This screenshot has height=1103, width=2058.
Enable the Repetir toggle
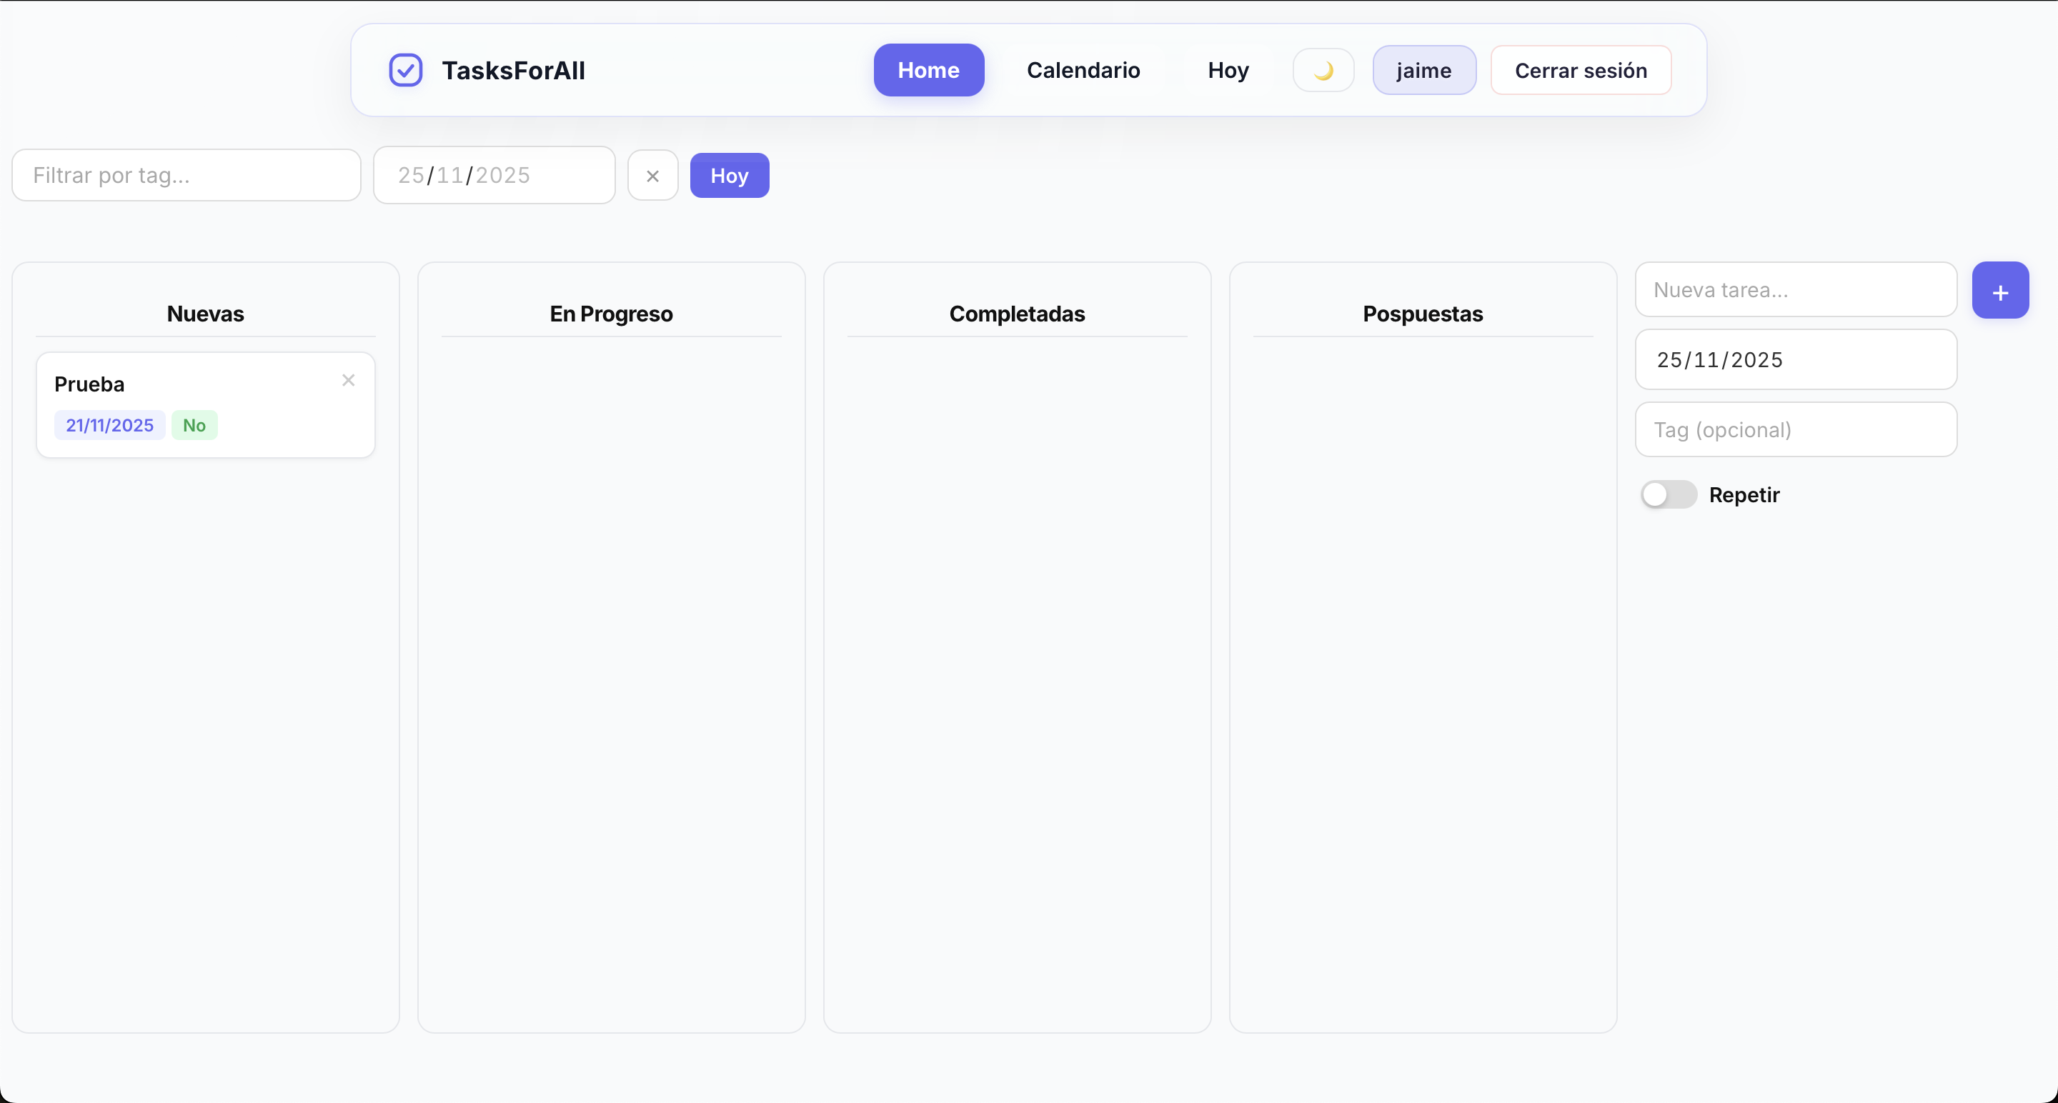click(x=1668, y=494)
